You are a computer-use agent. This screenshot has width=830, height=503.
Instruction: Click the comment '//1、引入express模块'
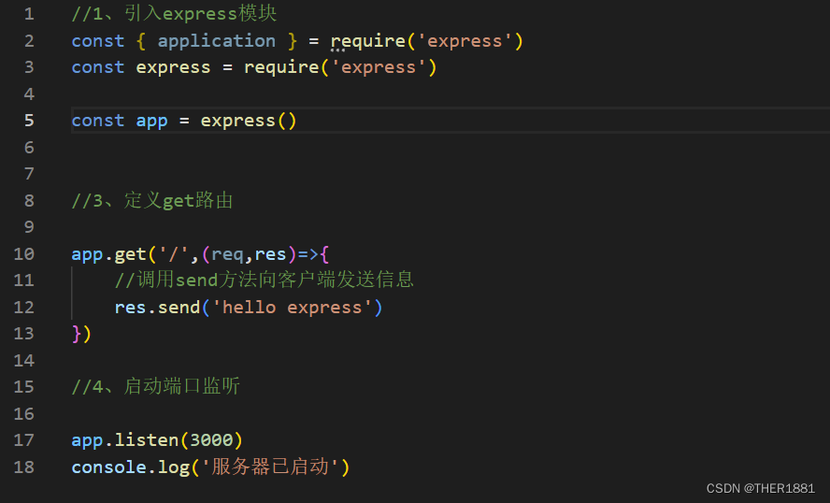(174, 14)
